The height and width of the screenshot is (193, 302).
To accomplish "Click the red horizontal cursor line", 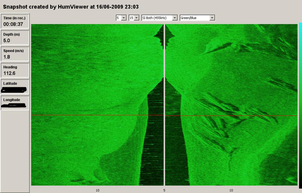I will 89,115.
